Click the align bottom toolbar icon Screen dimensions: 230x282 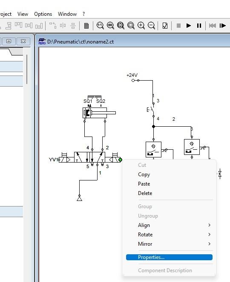click(x=39, y=26)
